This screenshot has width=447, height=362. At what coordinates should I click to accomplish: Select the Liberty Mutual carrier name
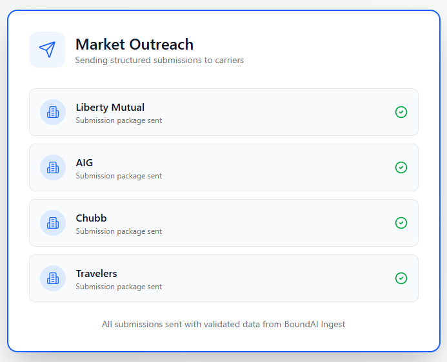coord(110,107)
